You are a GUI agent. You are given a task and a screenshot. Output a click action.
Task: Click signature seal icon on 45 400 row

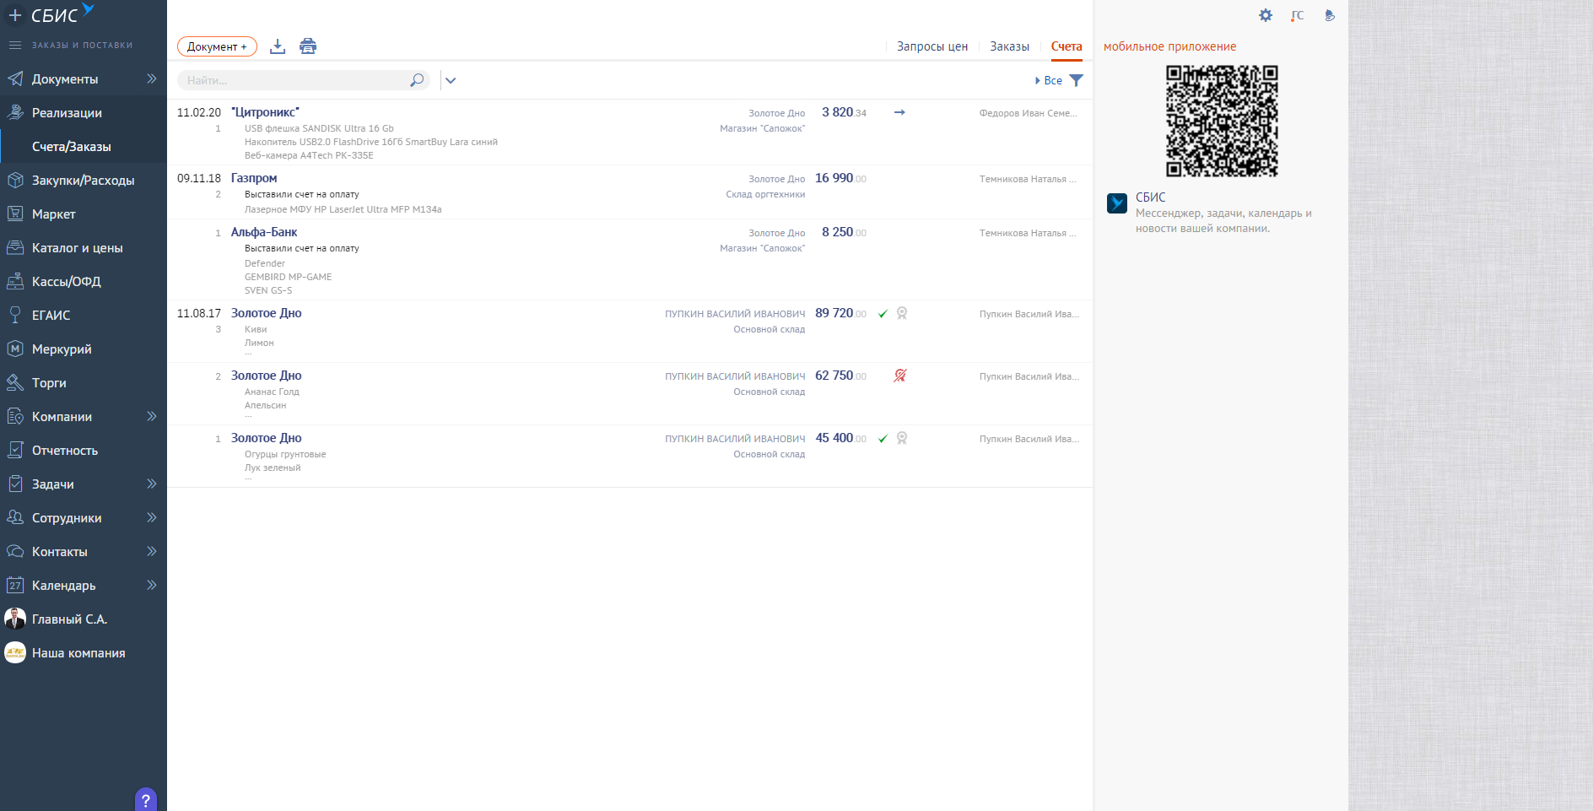click(902, 438)
